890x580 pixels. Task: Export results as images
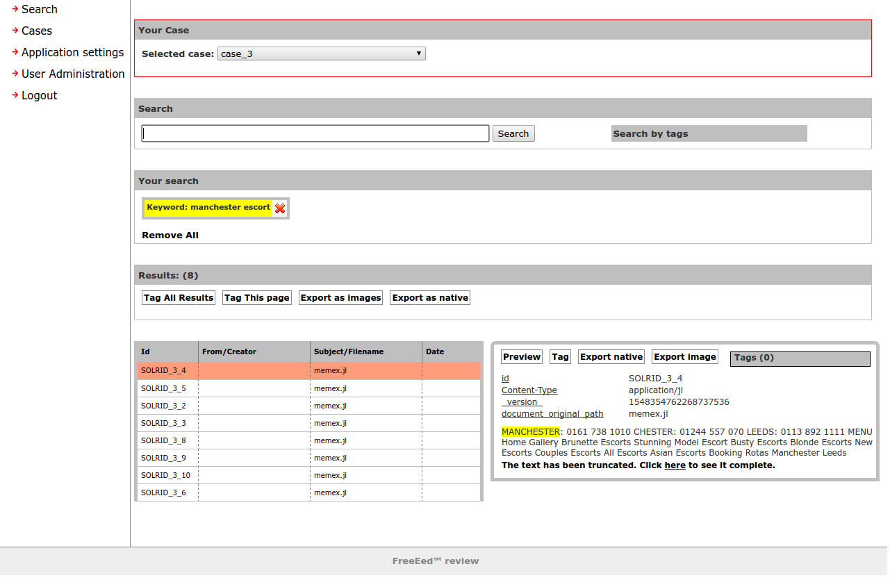[x=340, y=297]
